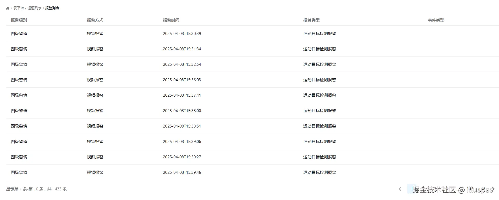Open the 通道列表 breadcrumb link

[x=35, y=8]
